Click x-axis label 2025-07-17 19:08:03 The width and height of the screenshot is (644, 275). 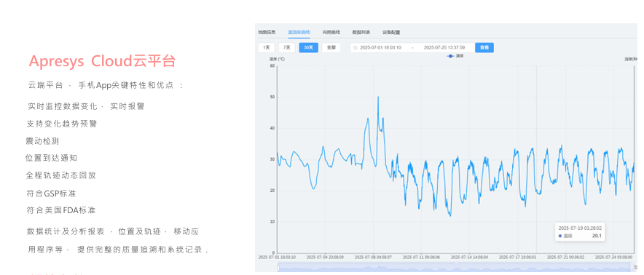(x=517, y=257)
